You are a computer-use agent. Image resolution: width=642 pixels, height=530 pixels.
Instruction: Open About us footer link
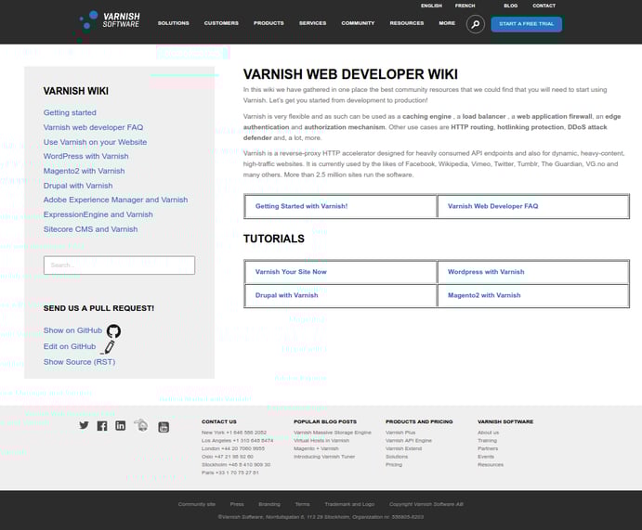tap(488, 433)
